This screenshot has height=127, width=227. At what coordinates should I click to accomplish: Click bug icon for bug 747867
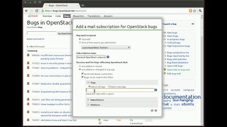click(28, 84)
